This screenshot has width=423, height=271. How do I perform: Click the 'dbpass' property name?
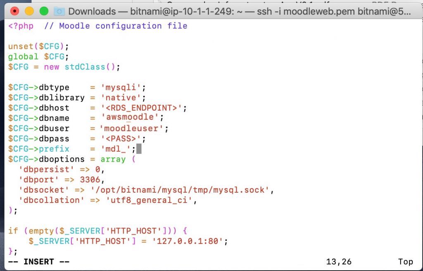tap(54, 139)
